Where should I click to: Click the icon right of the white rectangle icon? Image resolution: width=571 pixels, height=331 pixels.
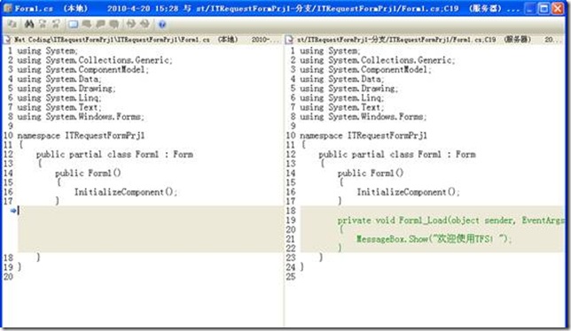pos(87,24)
